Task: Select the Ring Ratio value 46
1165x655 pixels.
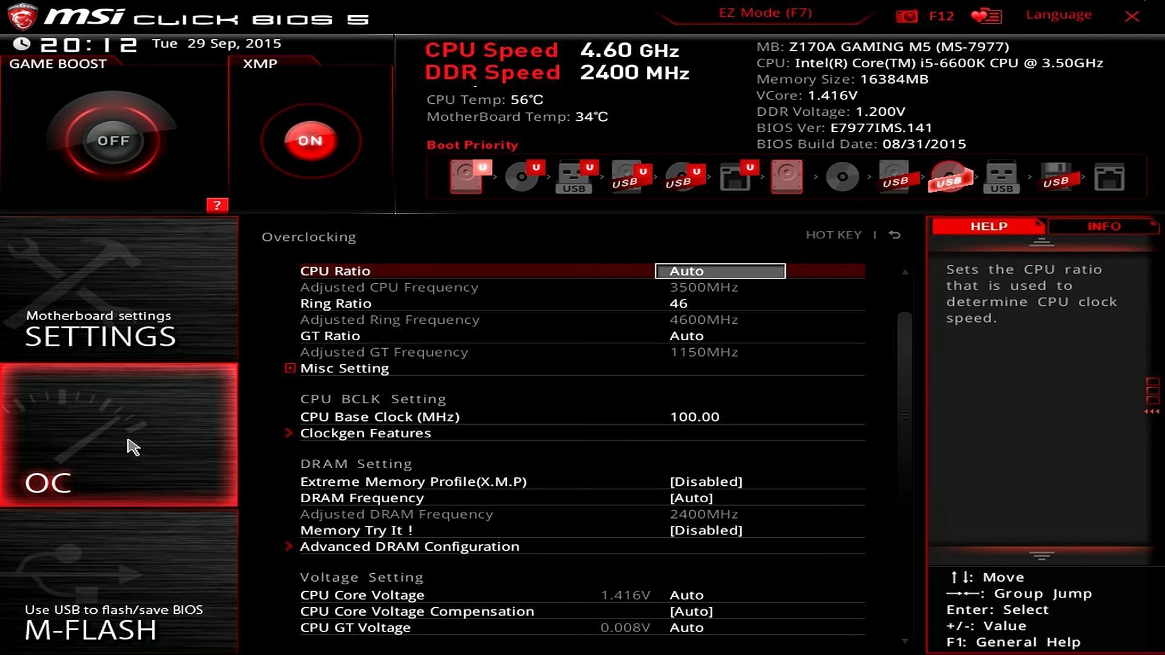Action: point(678,303)
